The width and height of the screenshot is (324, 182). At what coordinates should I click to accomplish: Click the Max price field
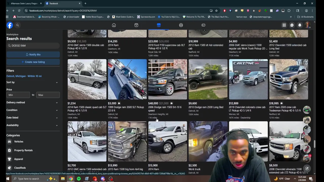pyautogui.click(x=48, y=95)
